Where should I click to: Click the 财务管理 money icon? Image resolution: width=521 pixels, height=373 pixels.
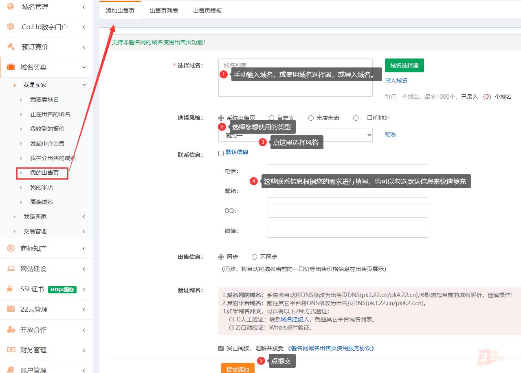[x=11, y=350]
